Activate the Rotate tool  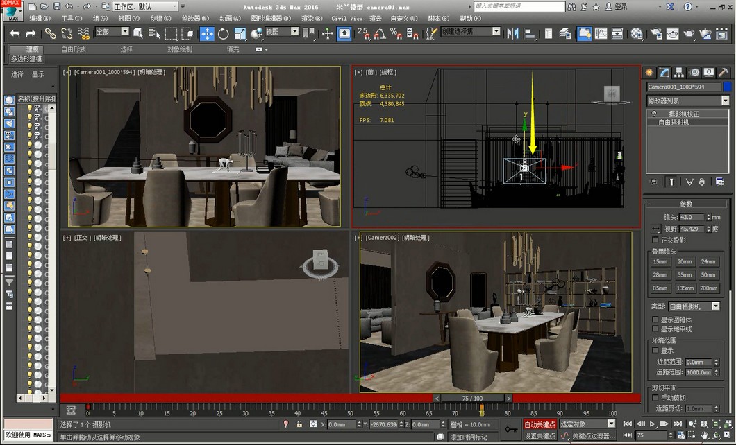point(224,33)
